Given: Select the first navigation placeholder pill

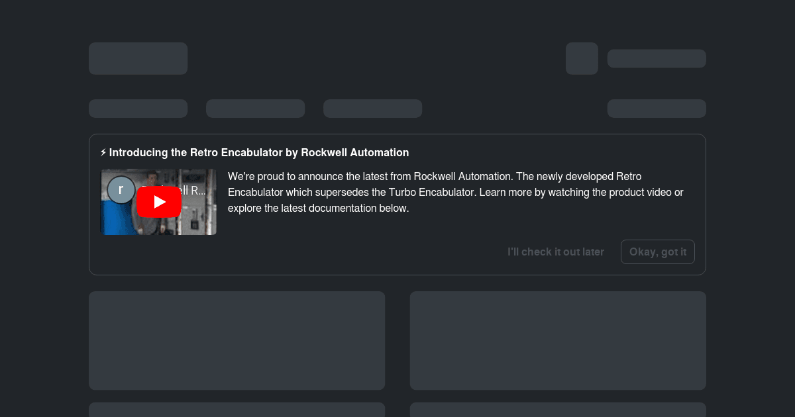Looking at the screenshot, I should [138, 109].
